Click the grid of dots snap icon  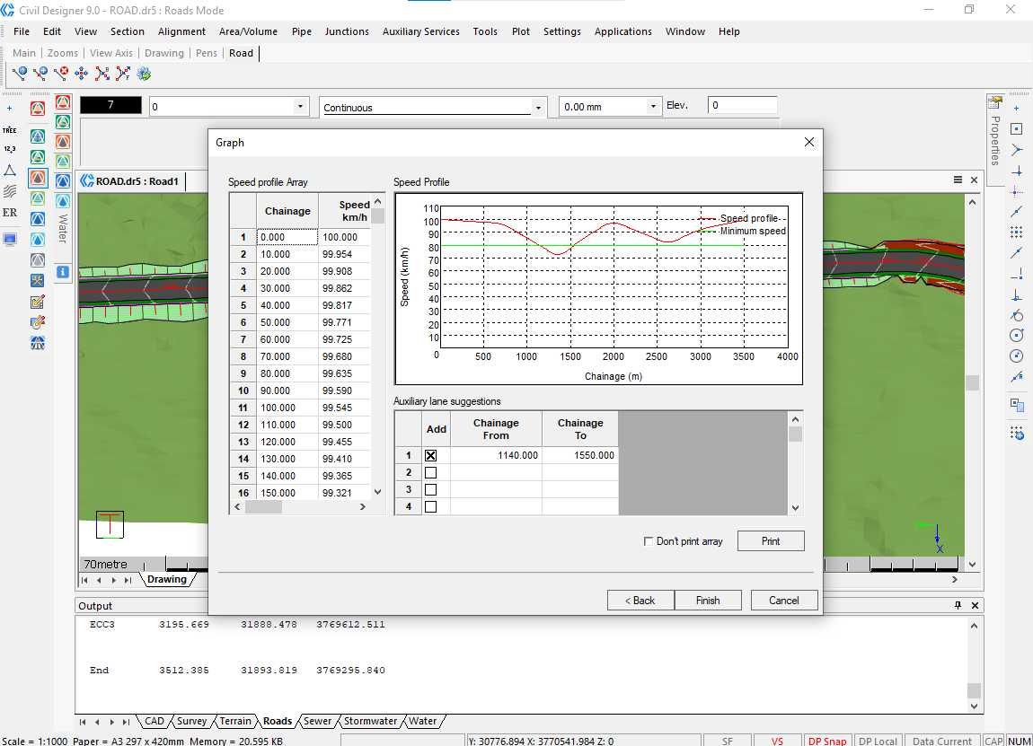point(1017,232)
